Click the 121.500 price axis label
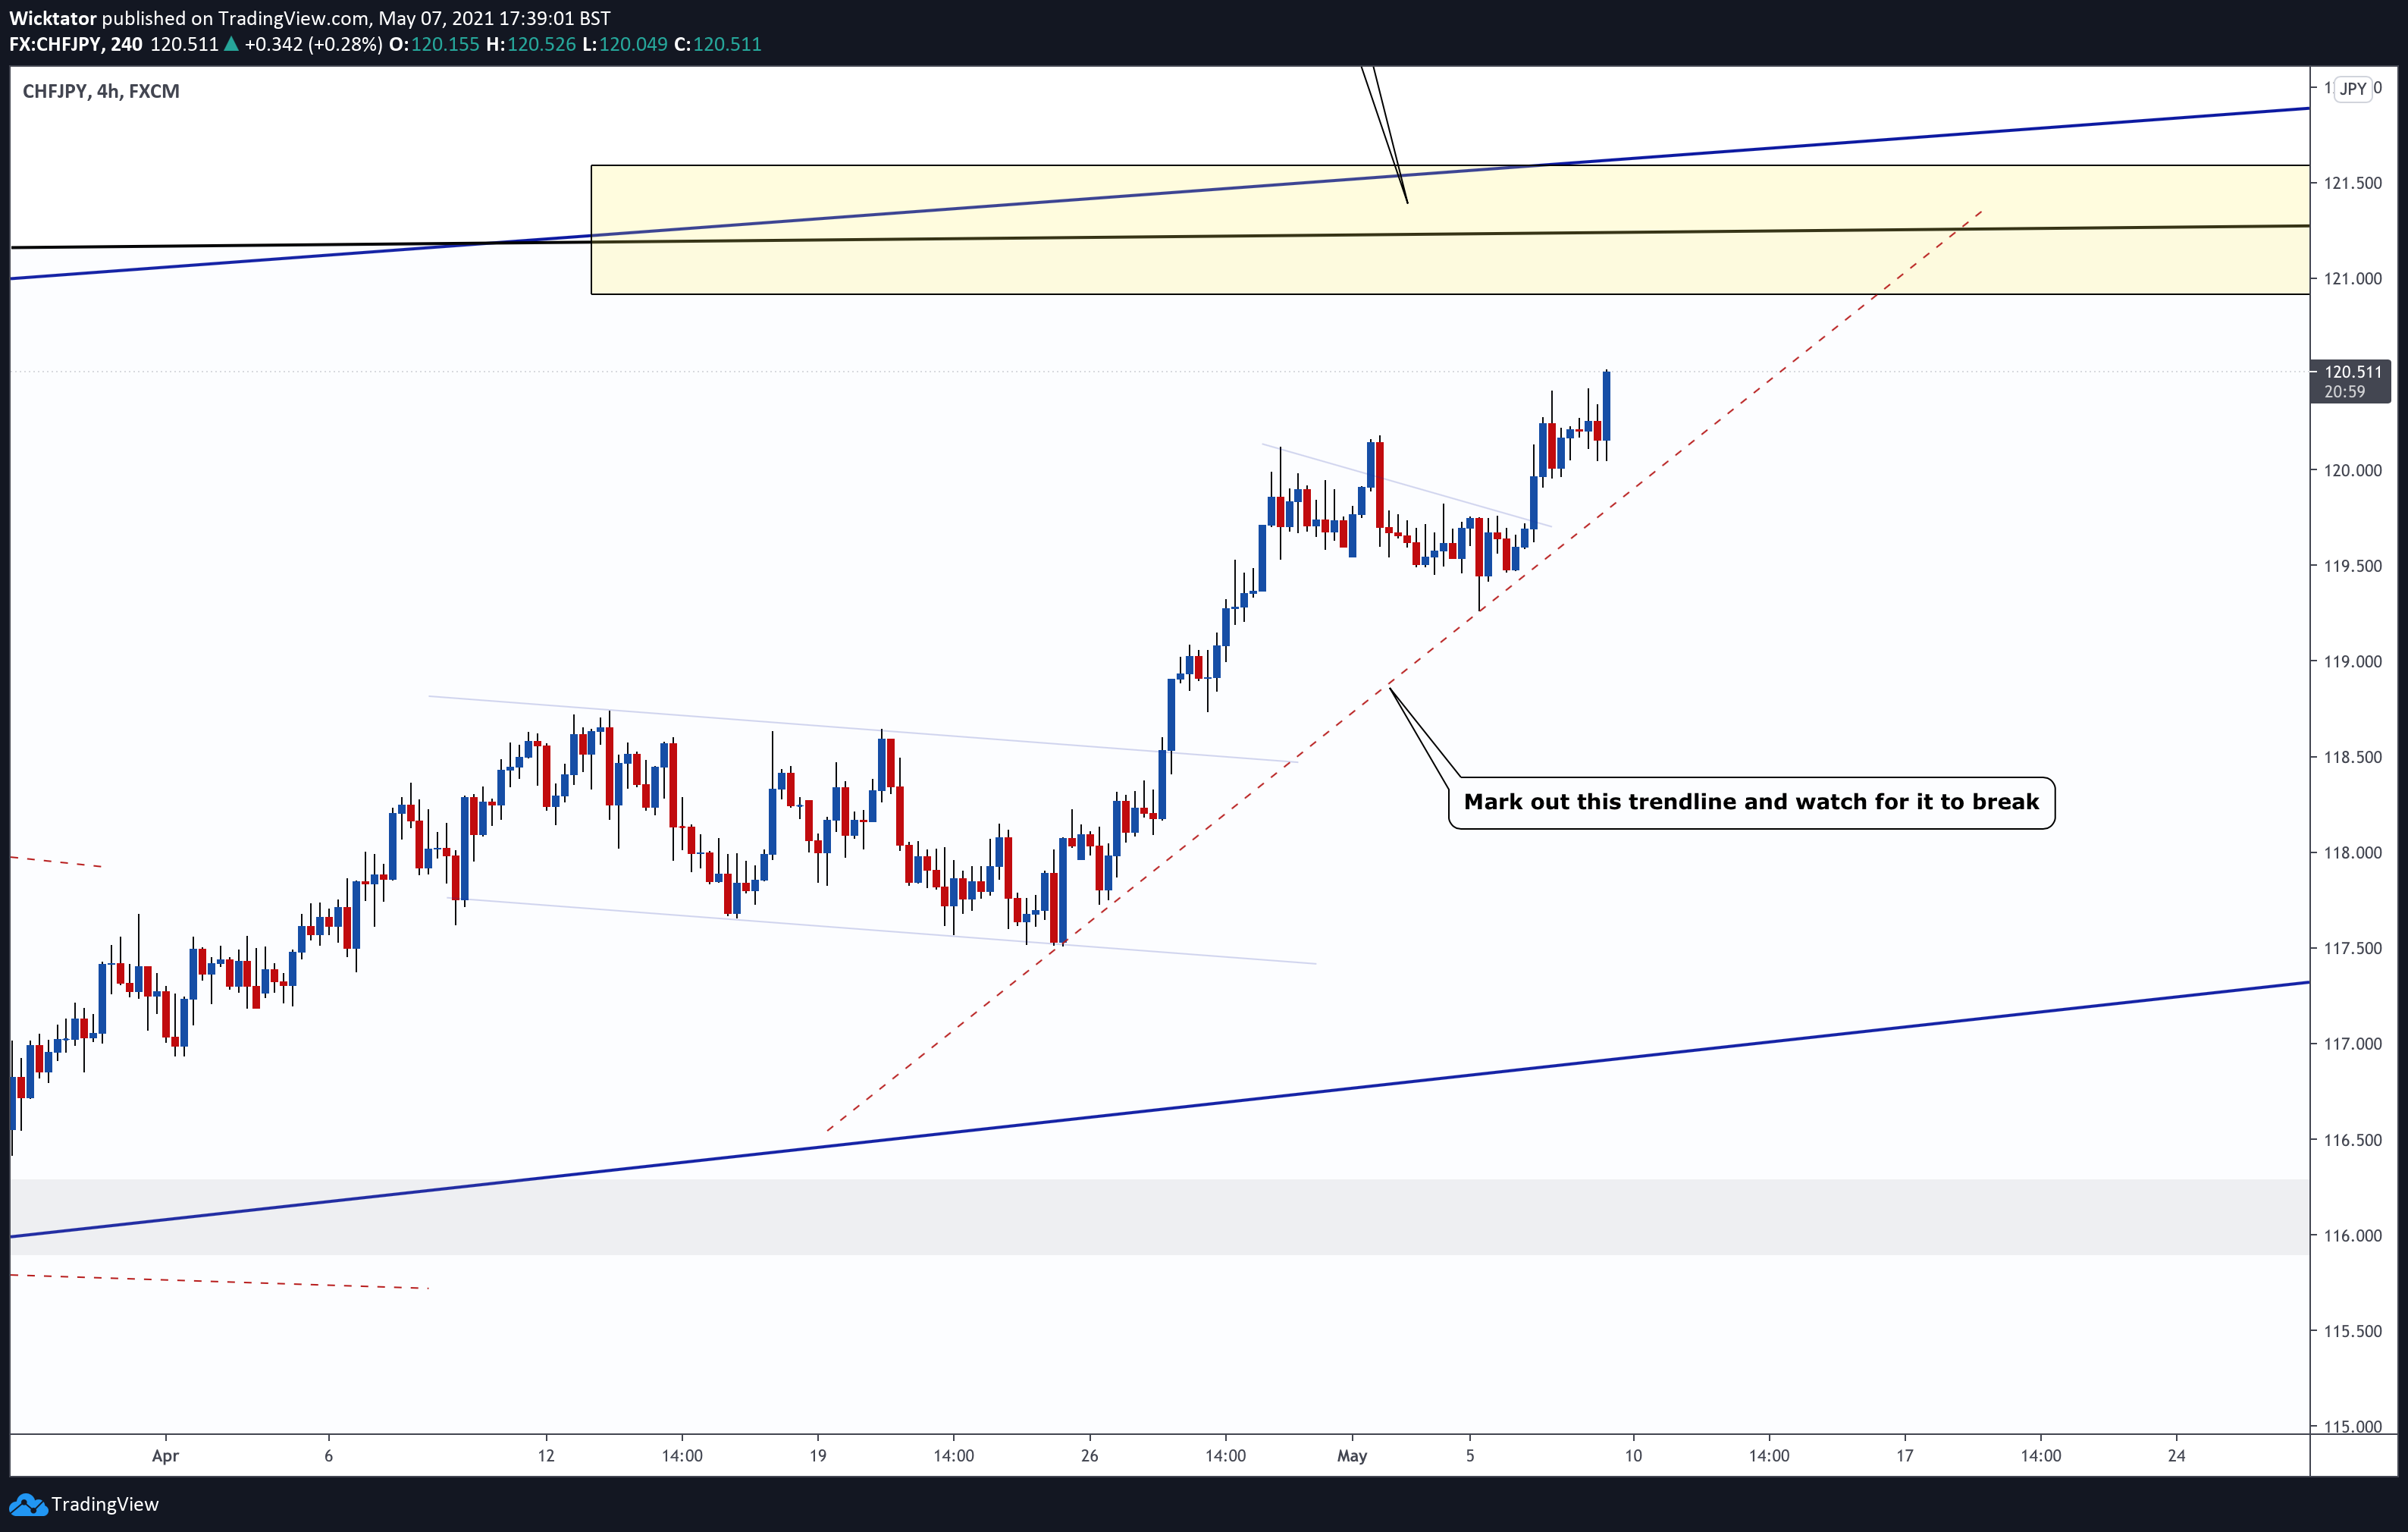The height and width of the screenshot is (1532, 2408). 2352,183
